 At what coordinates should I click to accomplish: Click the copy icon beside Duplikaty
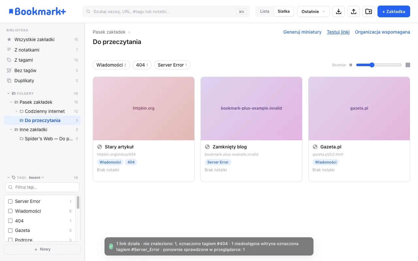[9, 81]
